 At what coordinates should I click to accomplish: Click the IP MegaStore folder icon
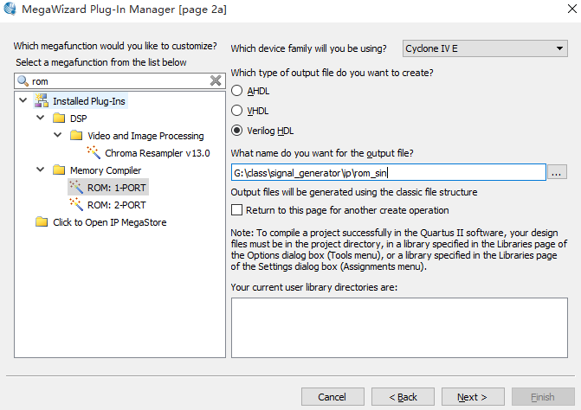click(42, 221)
